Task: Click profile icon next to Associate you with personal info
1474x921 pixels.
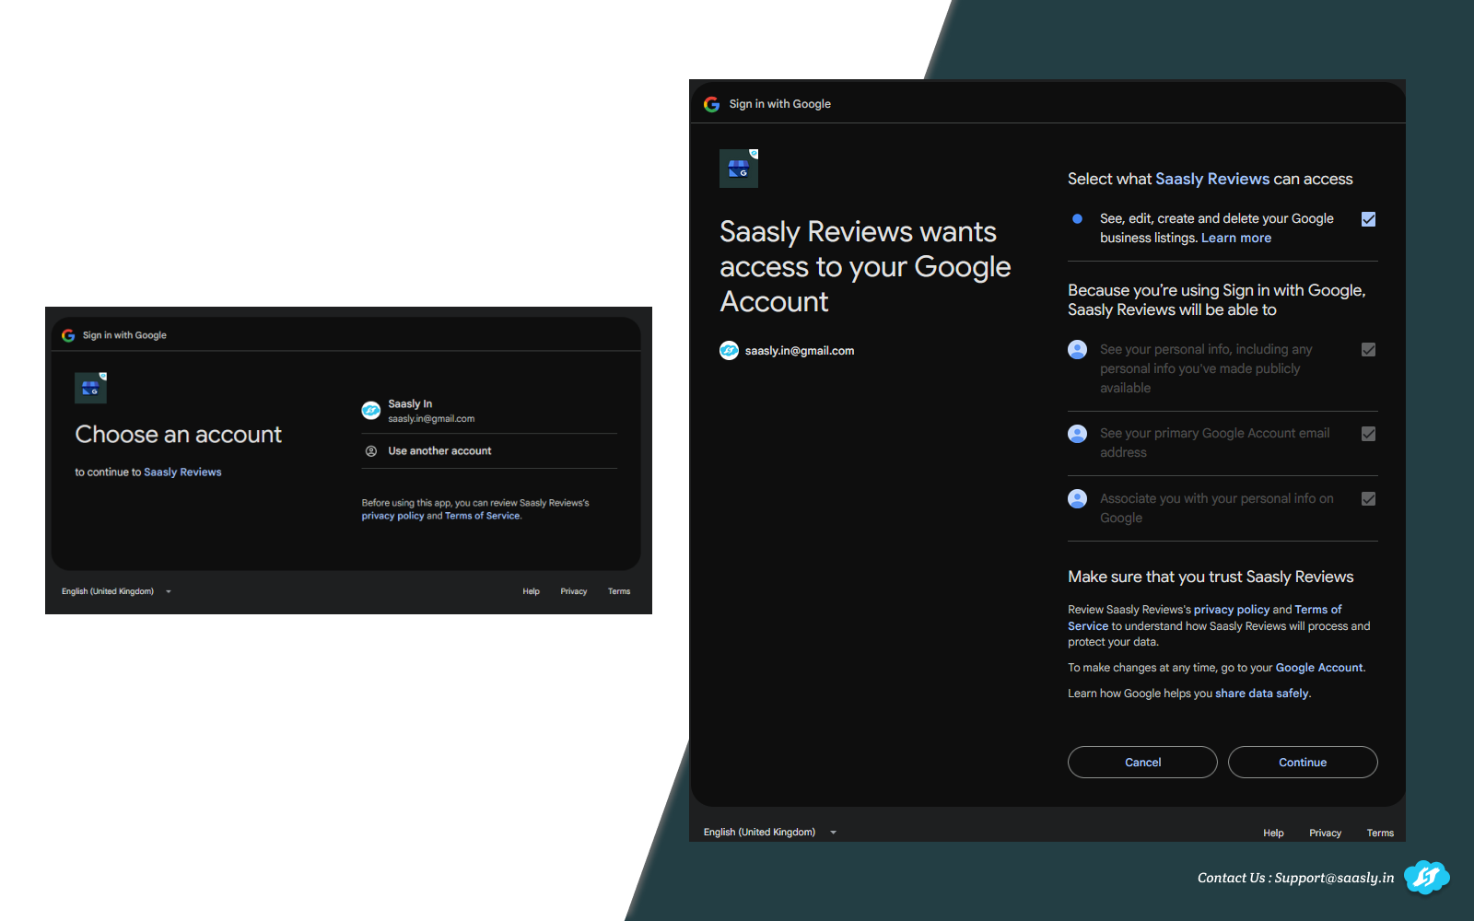Action: [x=1077, y=498]
